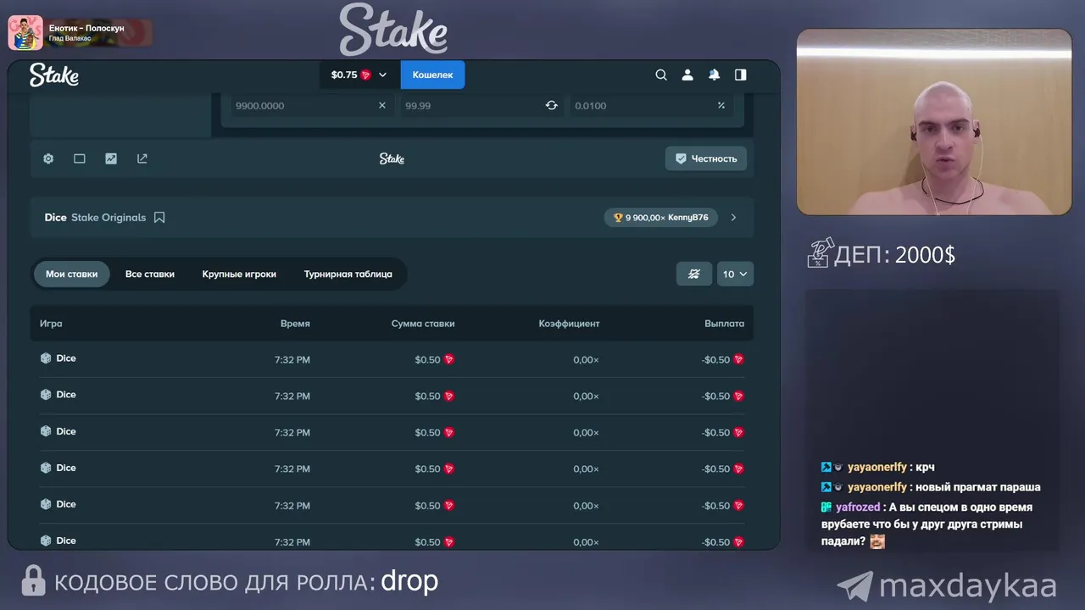
Task: Click the padlock icon near code word
Action: pyautogui.click(x=33, y=581)
